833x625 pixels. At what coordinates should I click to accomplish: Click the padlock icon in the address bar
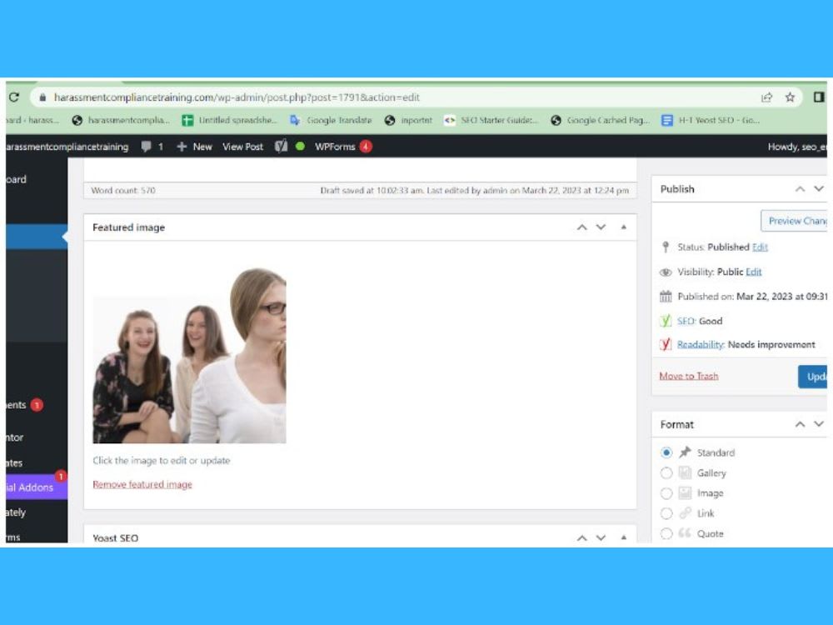(x=42, y=97)
